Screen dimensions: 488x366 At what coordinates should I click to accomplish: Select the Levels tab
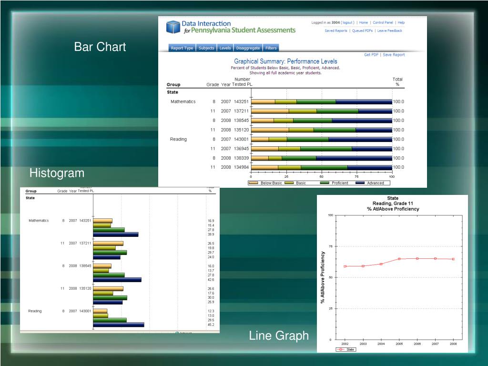point(225,48)
